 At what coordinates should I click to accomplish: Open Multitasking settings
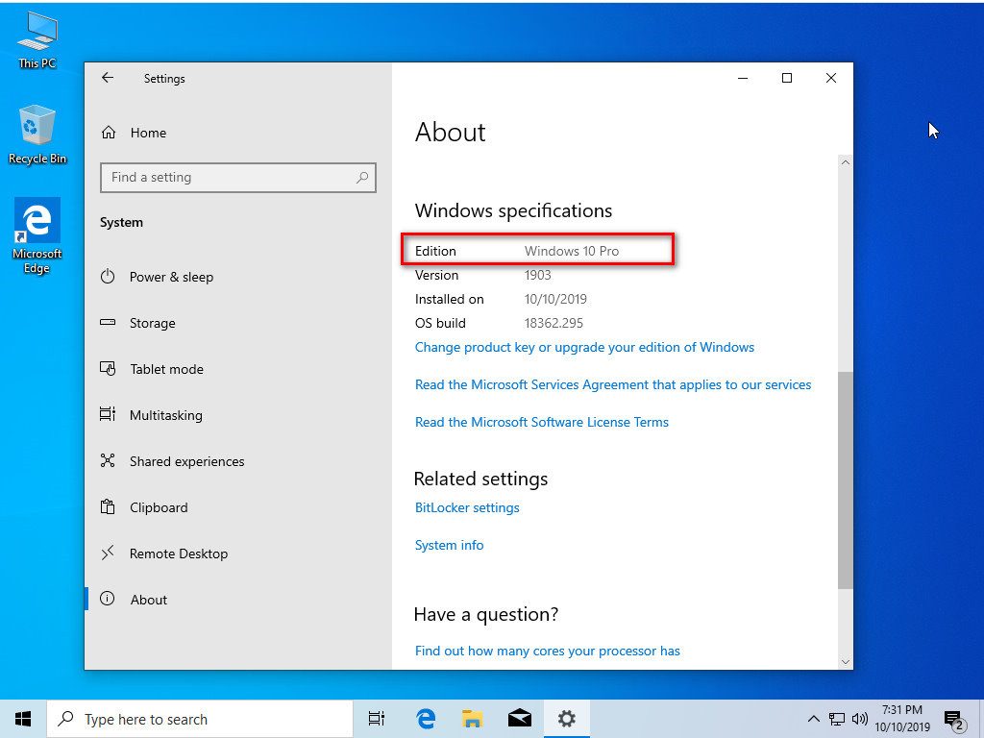pos(151,415)
